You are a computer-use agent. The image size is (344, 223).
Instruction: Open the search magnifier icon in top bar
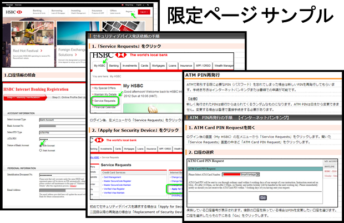(x=148, y=5)
